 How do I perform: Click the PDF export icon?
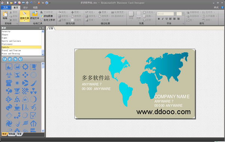(x=19, y=3)
